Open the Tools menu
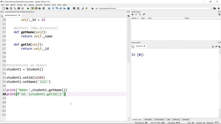This screenshot has height=124, width=221. pyautogui.click(x=54, y=5)
